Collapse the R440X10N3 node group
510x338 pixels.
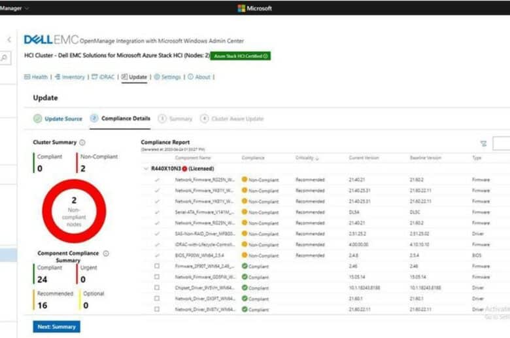(146, 168)
